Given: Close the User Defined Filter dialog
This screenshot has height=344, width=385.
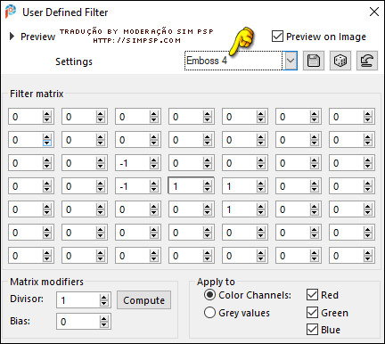Looking at the screenshot, I should [374, 12].
